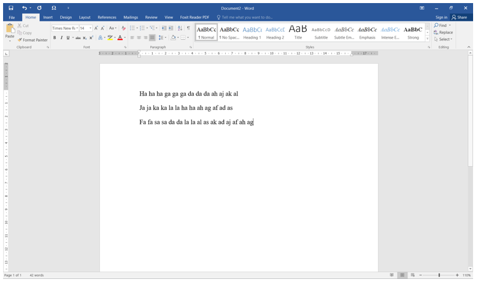Screen dimensions: 478x282
Task: Open the font name dropdown
Action: [x=75, y=28]
